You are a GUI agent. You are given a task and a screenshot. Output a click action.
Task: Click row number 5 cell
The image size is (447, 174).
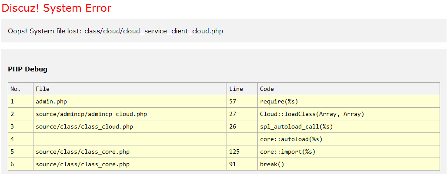coord(21,152)
